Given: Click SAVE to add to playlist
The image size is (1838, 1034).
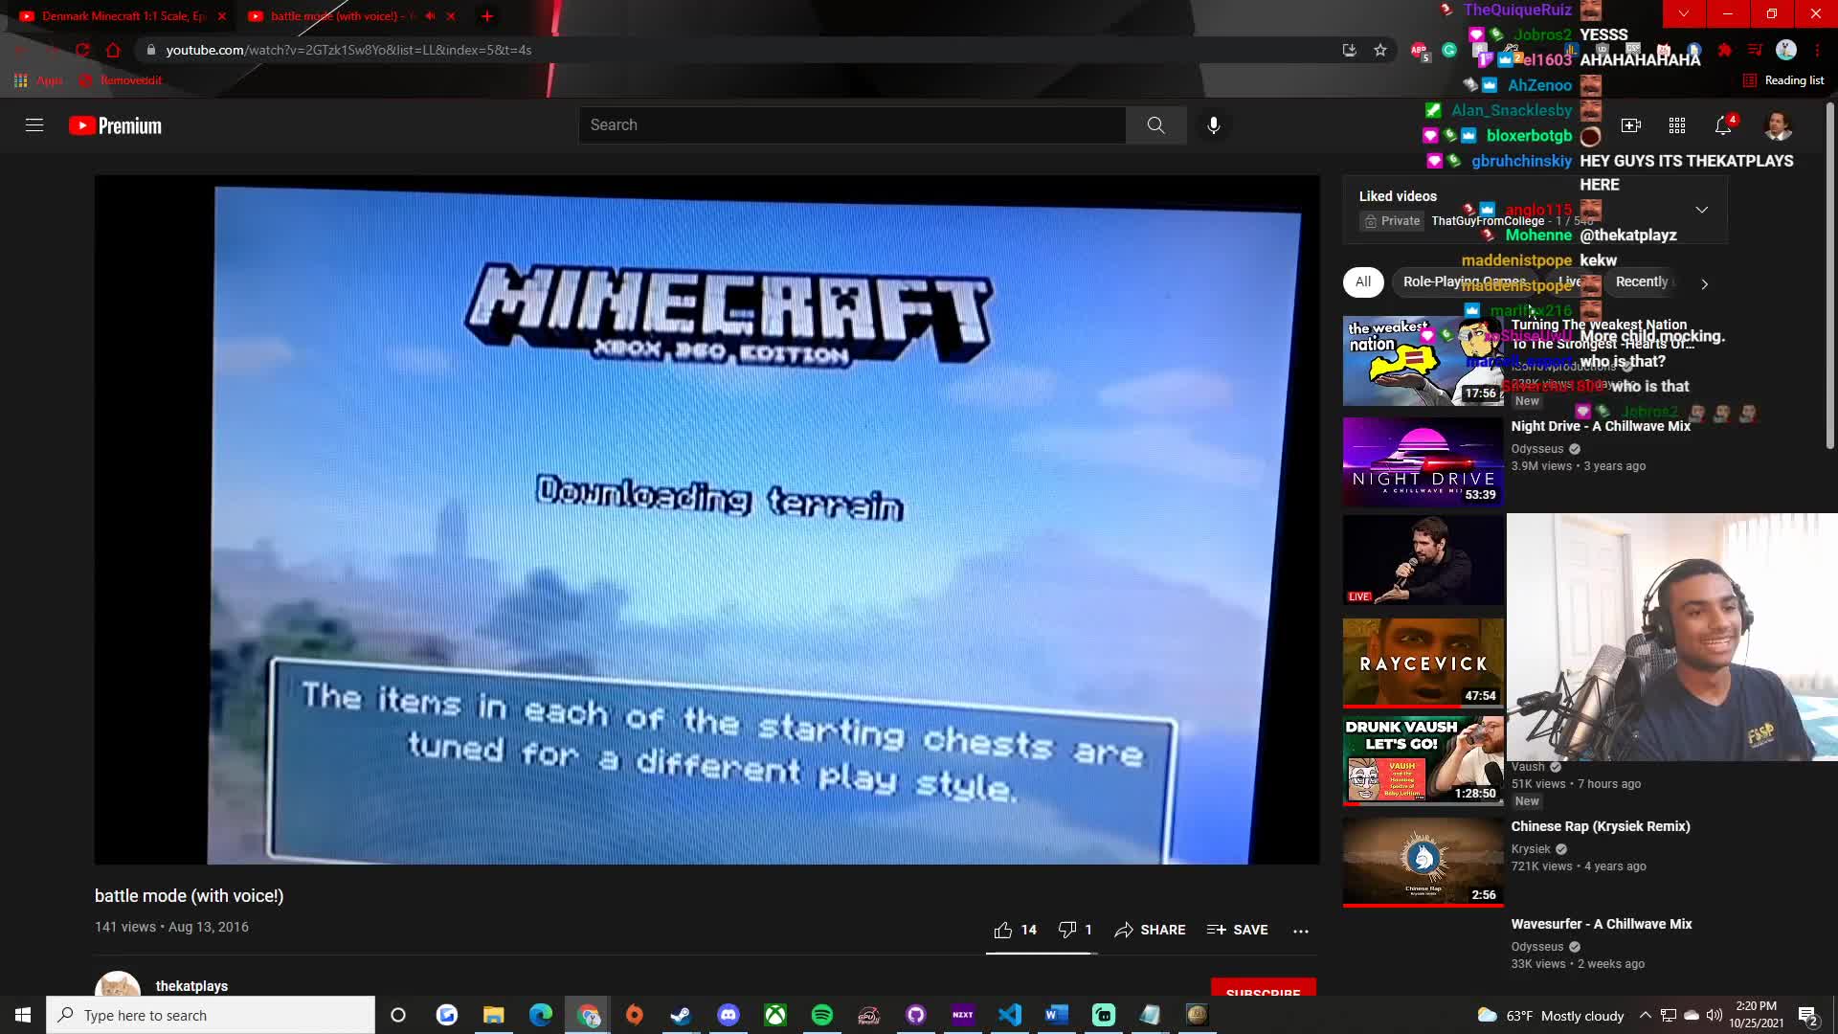Looking at the screenshot, I should (1238, 930).
